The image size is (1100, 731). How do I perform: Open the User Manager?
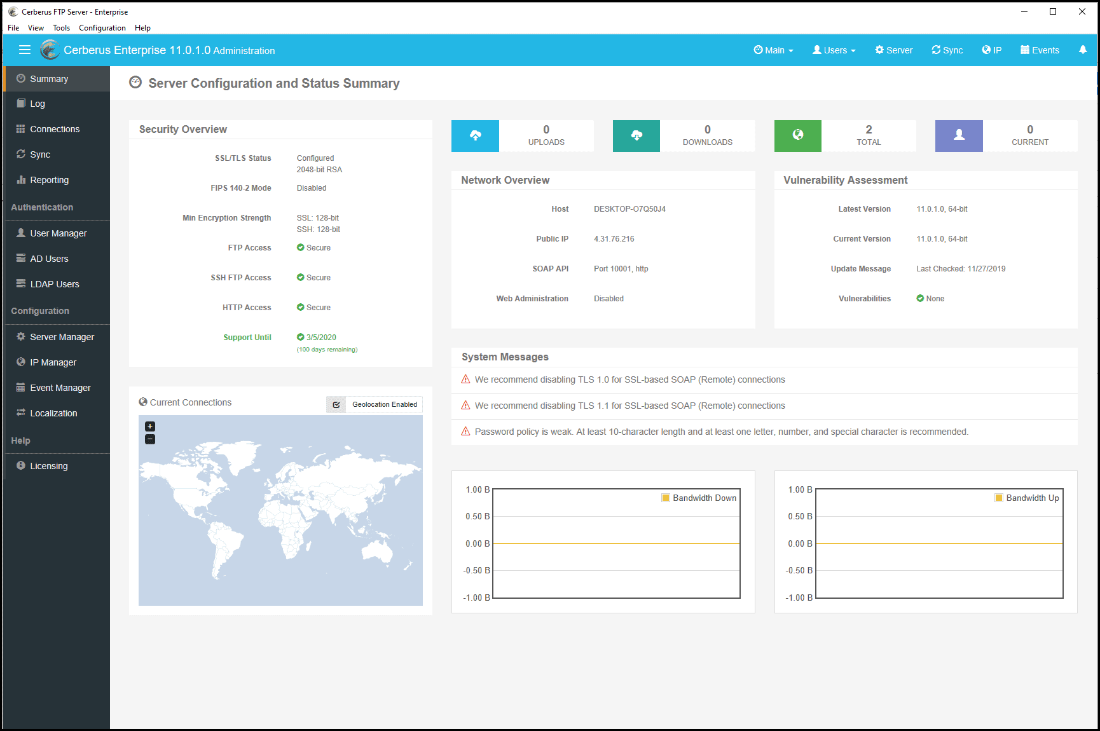pyautogui.click(x=58, y=233)
